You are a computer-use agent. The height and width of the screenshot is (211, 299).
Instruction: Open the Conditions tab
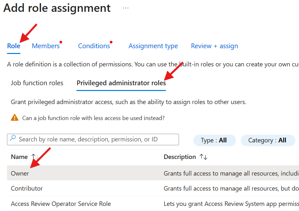coord(94,46)
